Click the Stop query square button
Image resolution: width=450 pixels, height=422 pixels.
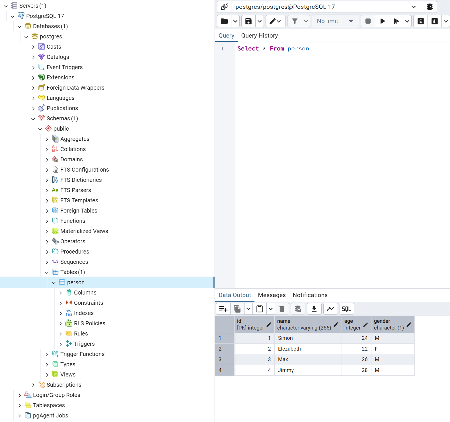tap(368, 21)
